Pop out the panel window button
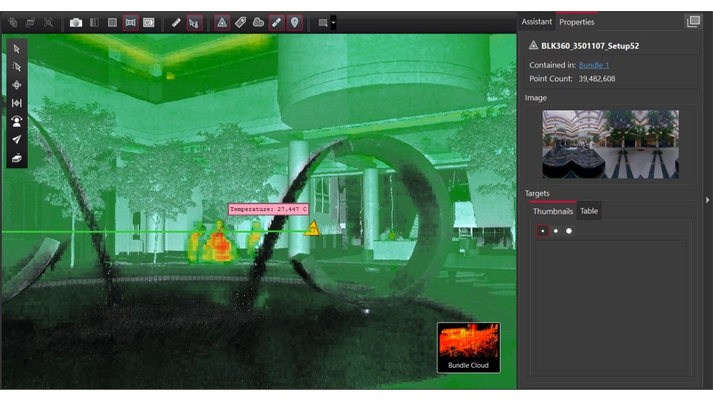The image size is (713, 401). coord(693,22)
